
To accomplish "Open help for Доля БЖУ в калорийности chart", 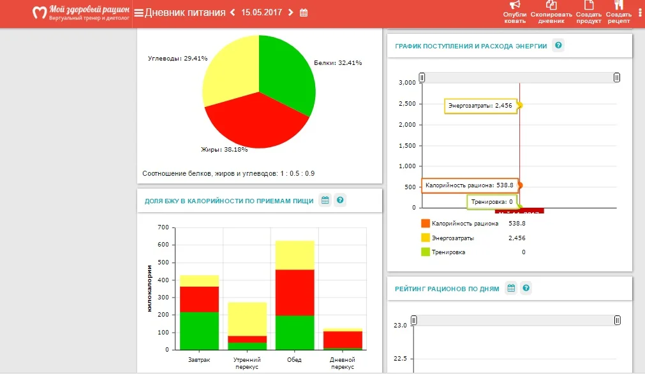I will click(340, 200).
